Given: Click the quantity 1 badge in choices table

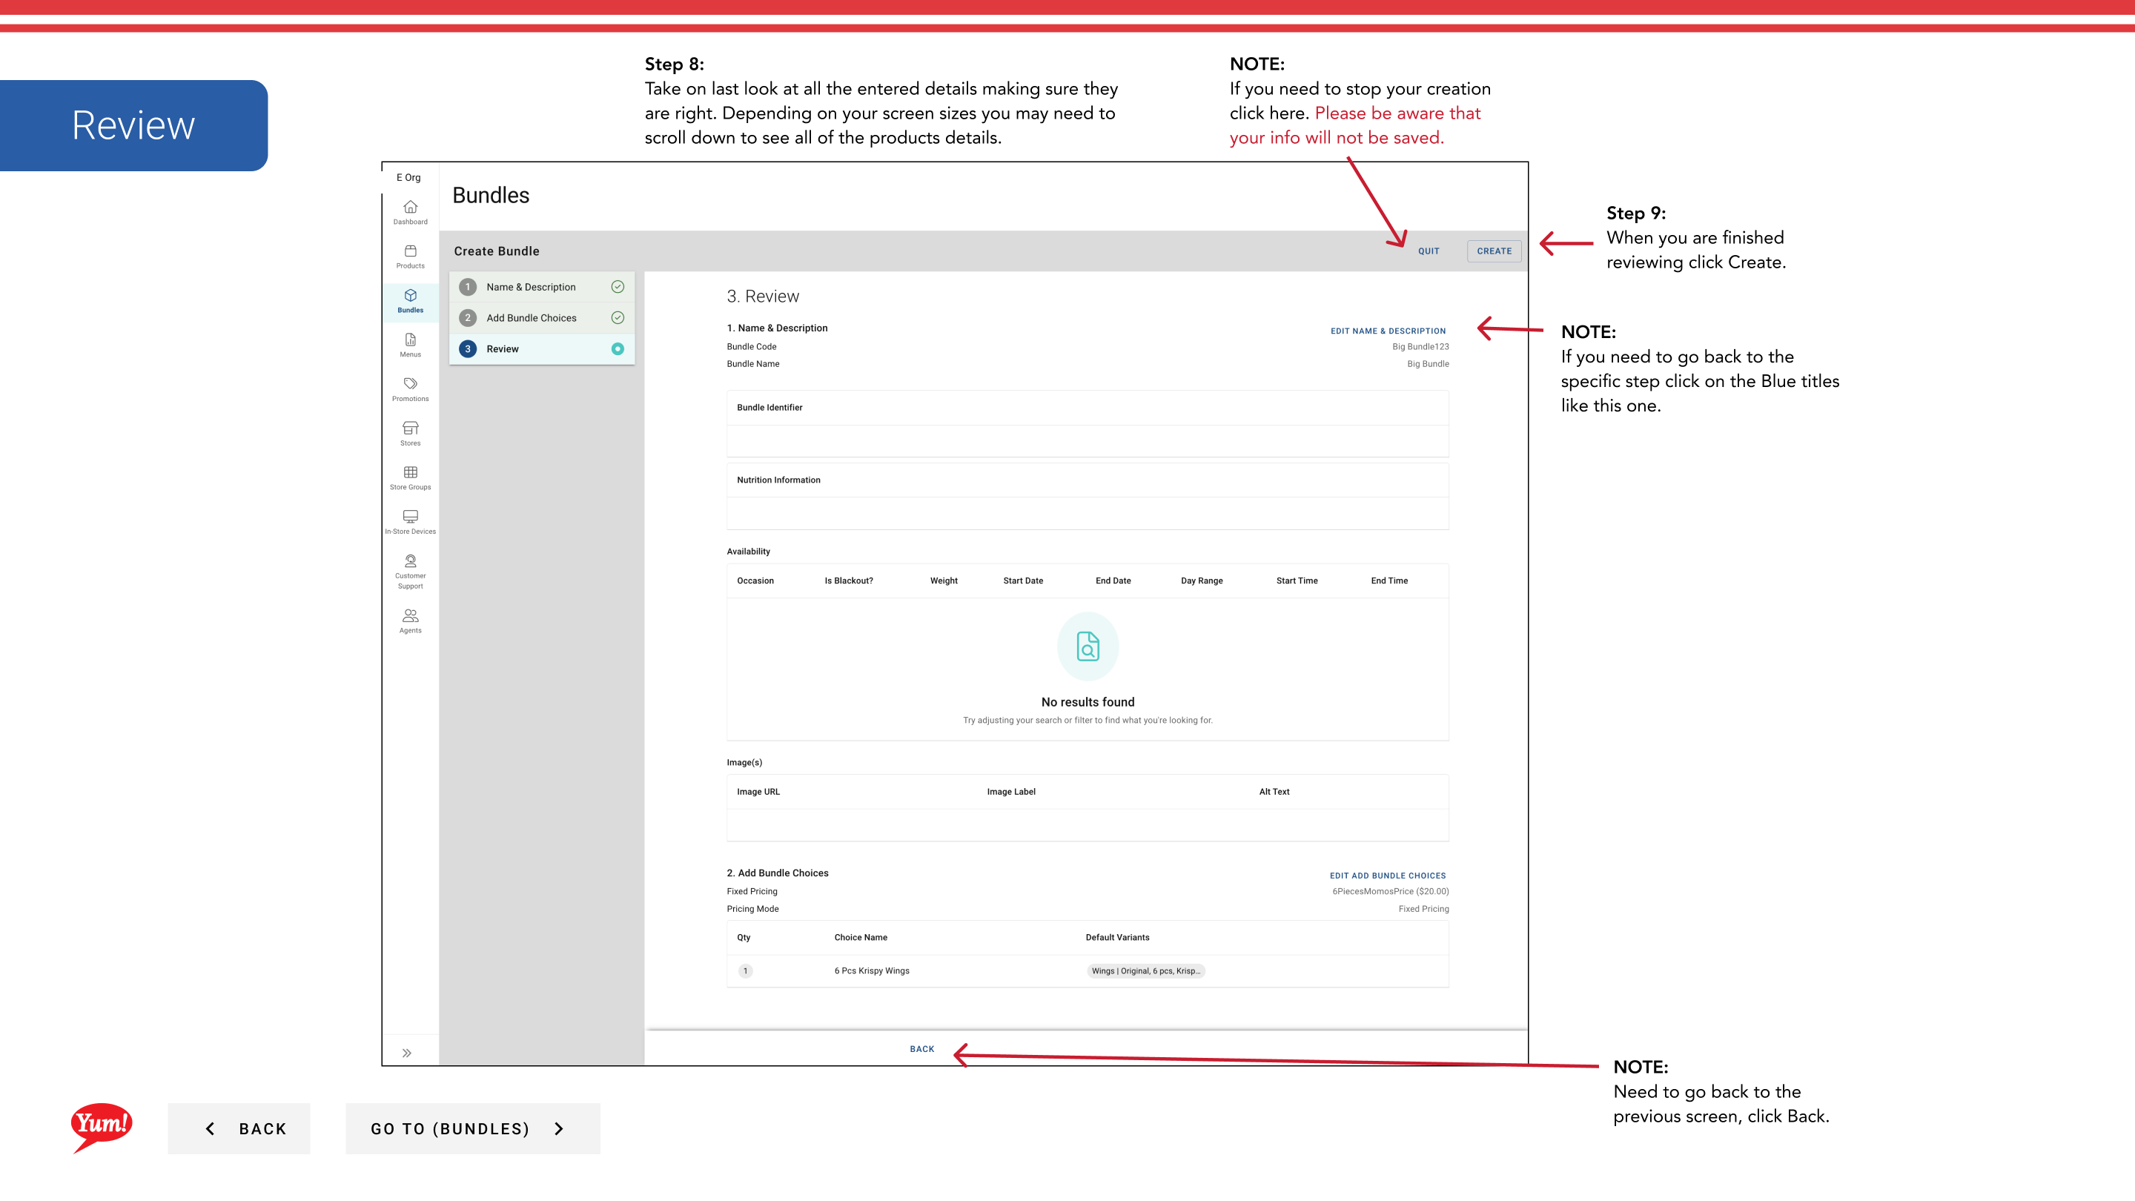Looking at the screenshot, I should click(x=745, y=970).
